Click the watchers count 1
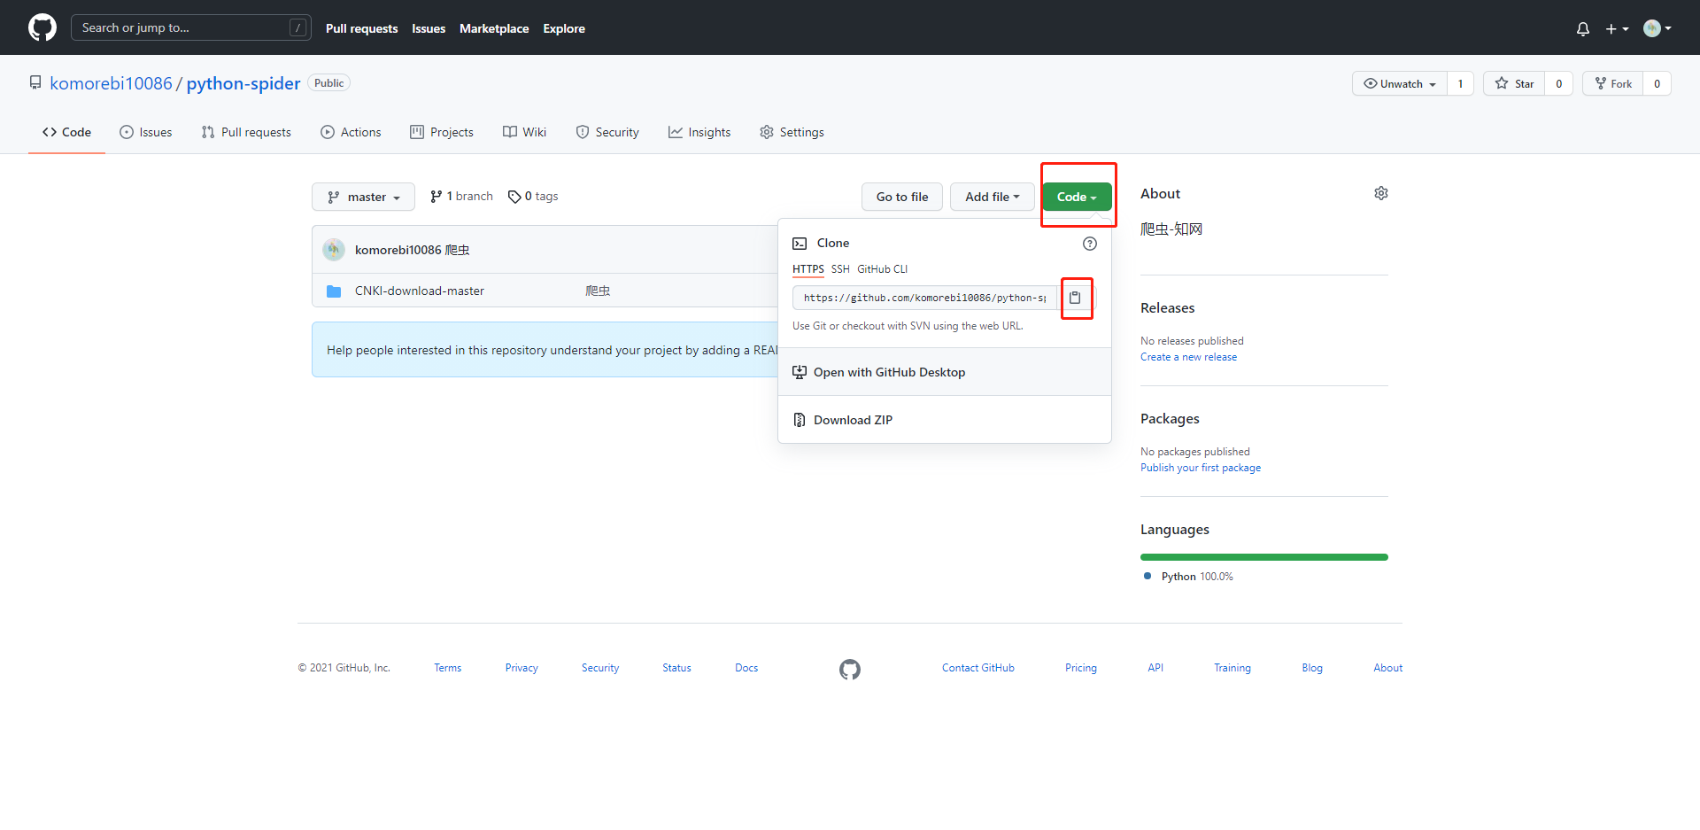Image resolution: width=1700 pixels, height=830 pixels. click(x=1461, y=83)
